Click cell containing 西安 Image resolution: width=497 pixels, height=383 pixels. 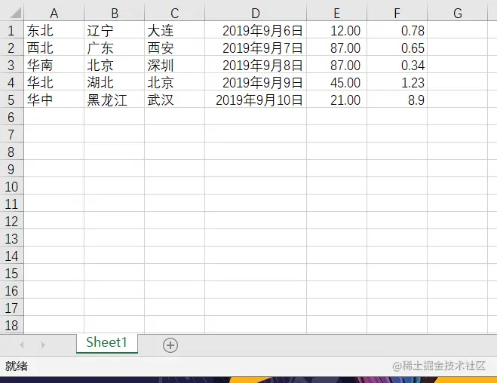click(x=175, y=47)
